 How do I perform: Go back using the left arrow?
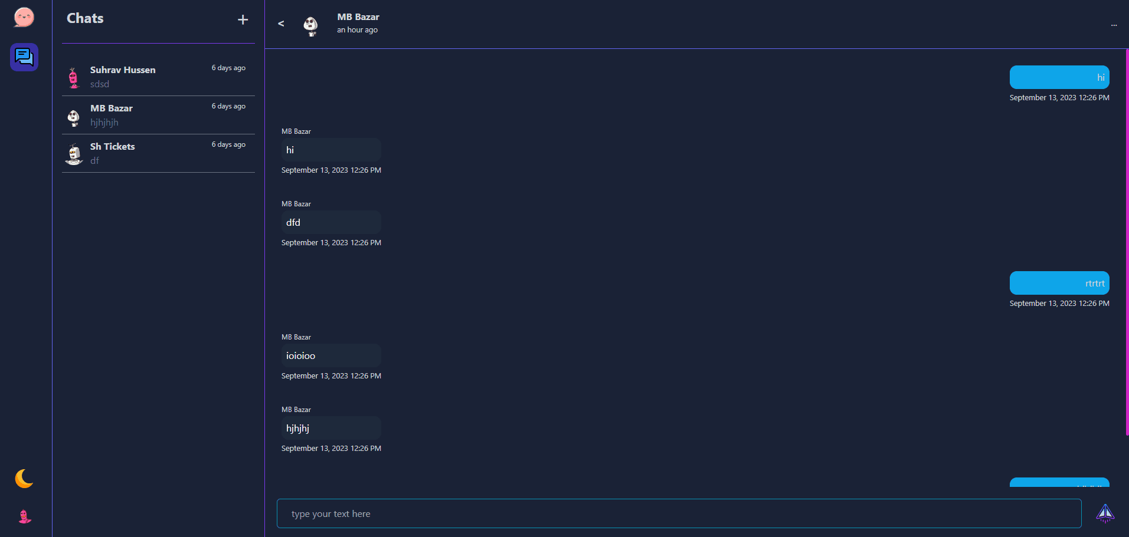pyautogui.click(x=281, y=24)
